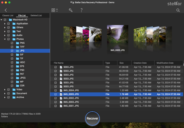Expand the Text folder node
Screen dimensions: 184x128
[x=5, y=31]
